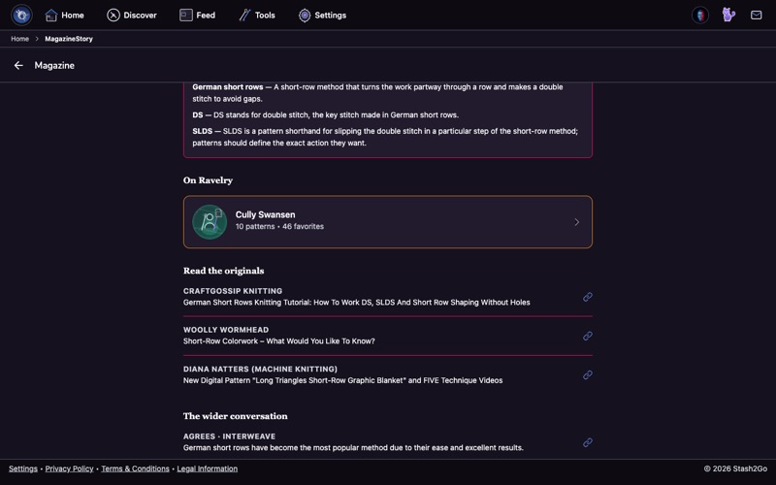The width and height of the screenshot is (776, 485).
Task: Open the Tools menu item
Action: click(x=257, y=15)
